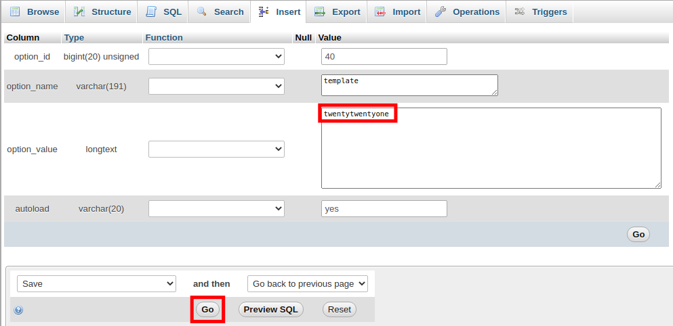The width and height of the screenshot is (673, 326).
Task: Open the Search tab
Action: 220,12
